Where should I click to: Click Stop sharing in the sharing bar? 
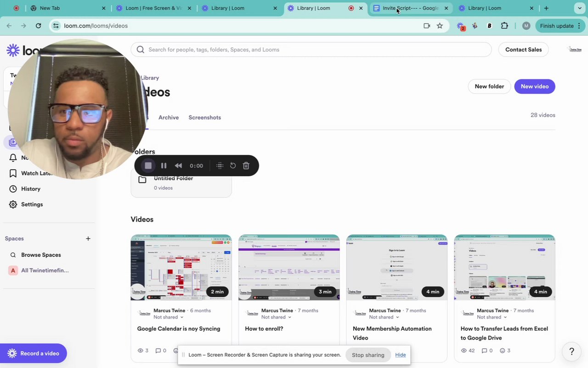click(x=368, y=355)
